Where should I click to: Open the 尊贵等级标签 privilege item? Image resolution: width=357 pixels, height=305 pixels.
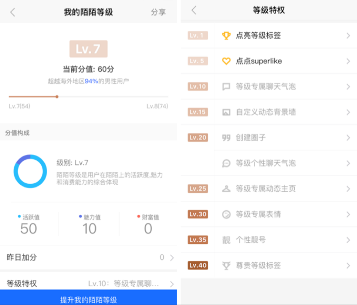click(x=286, y=265)
